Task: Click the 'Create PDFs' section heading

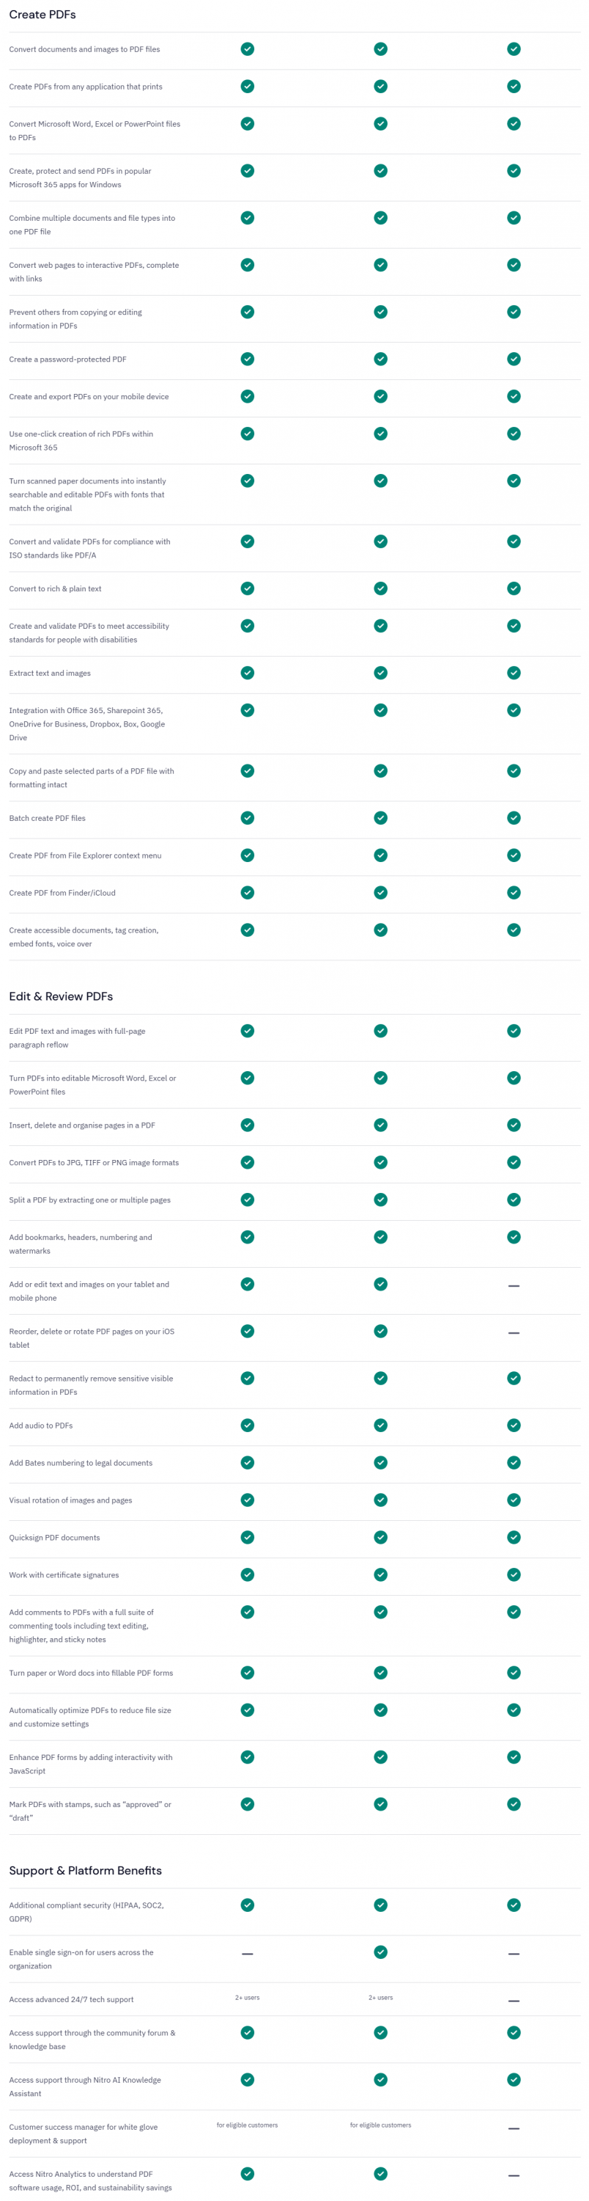Action: pyautogui.click(x=42, y=15)
